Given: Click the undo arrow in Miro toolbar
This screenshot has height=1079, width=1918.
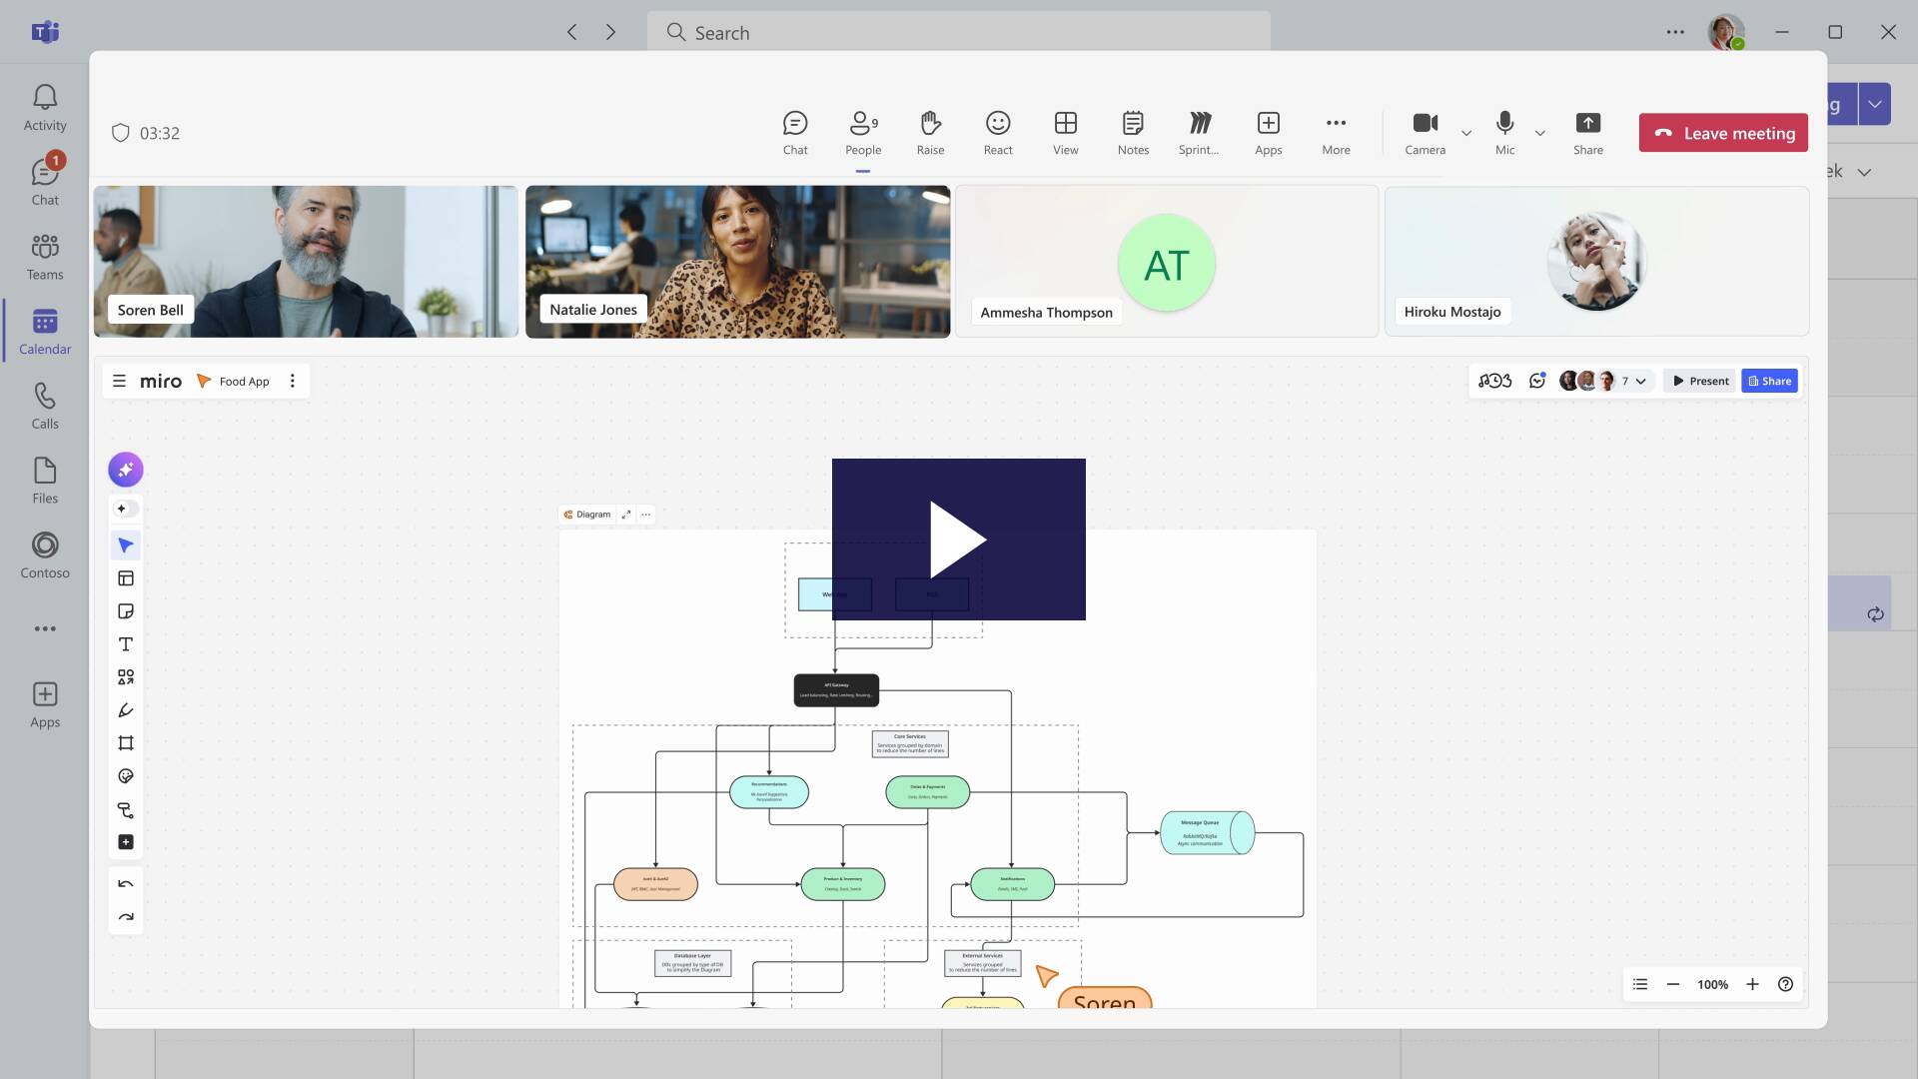Looking at the screenshot, I should tap(126, 884).
